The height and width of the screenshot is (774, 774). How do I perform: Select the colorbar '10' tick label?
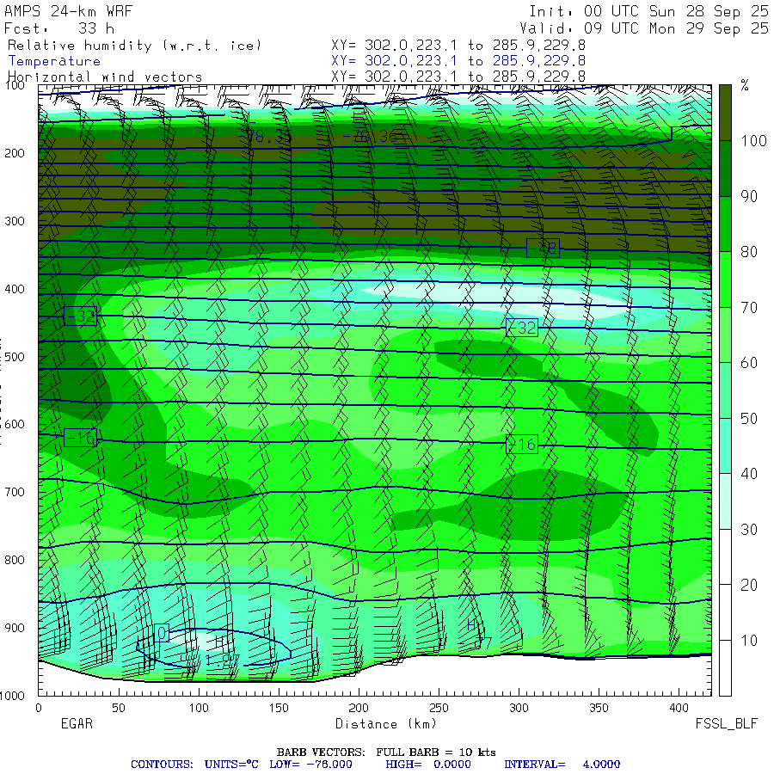(749, 642)
